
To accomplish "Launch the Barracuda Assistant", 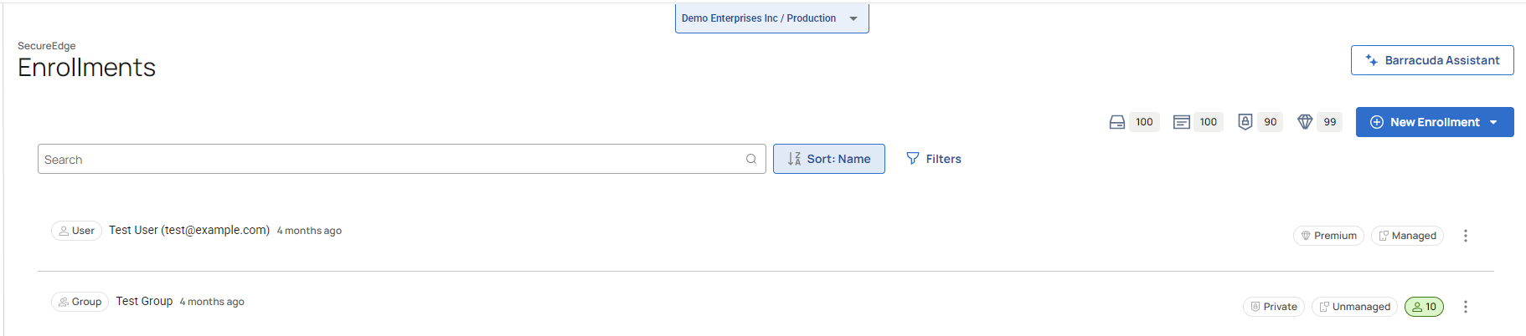I will [x=1432, y=60].
